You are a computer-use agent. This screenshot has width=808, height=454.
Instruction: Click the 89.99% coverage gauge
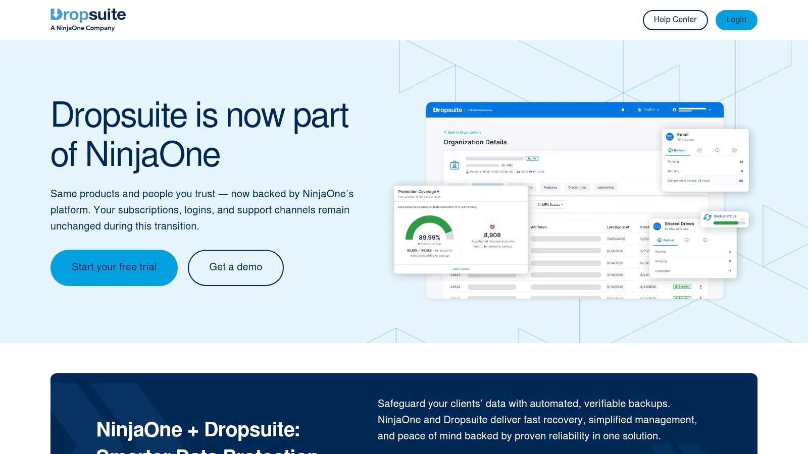point(429,229)
